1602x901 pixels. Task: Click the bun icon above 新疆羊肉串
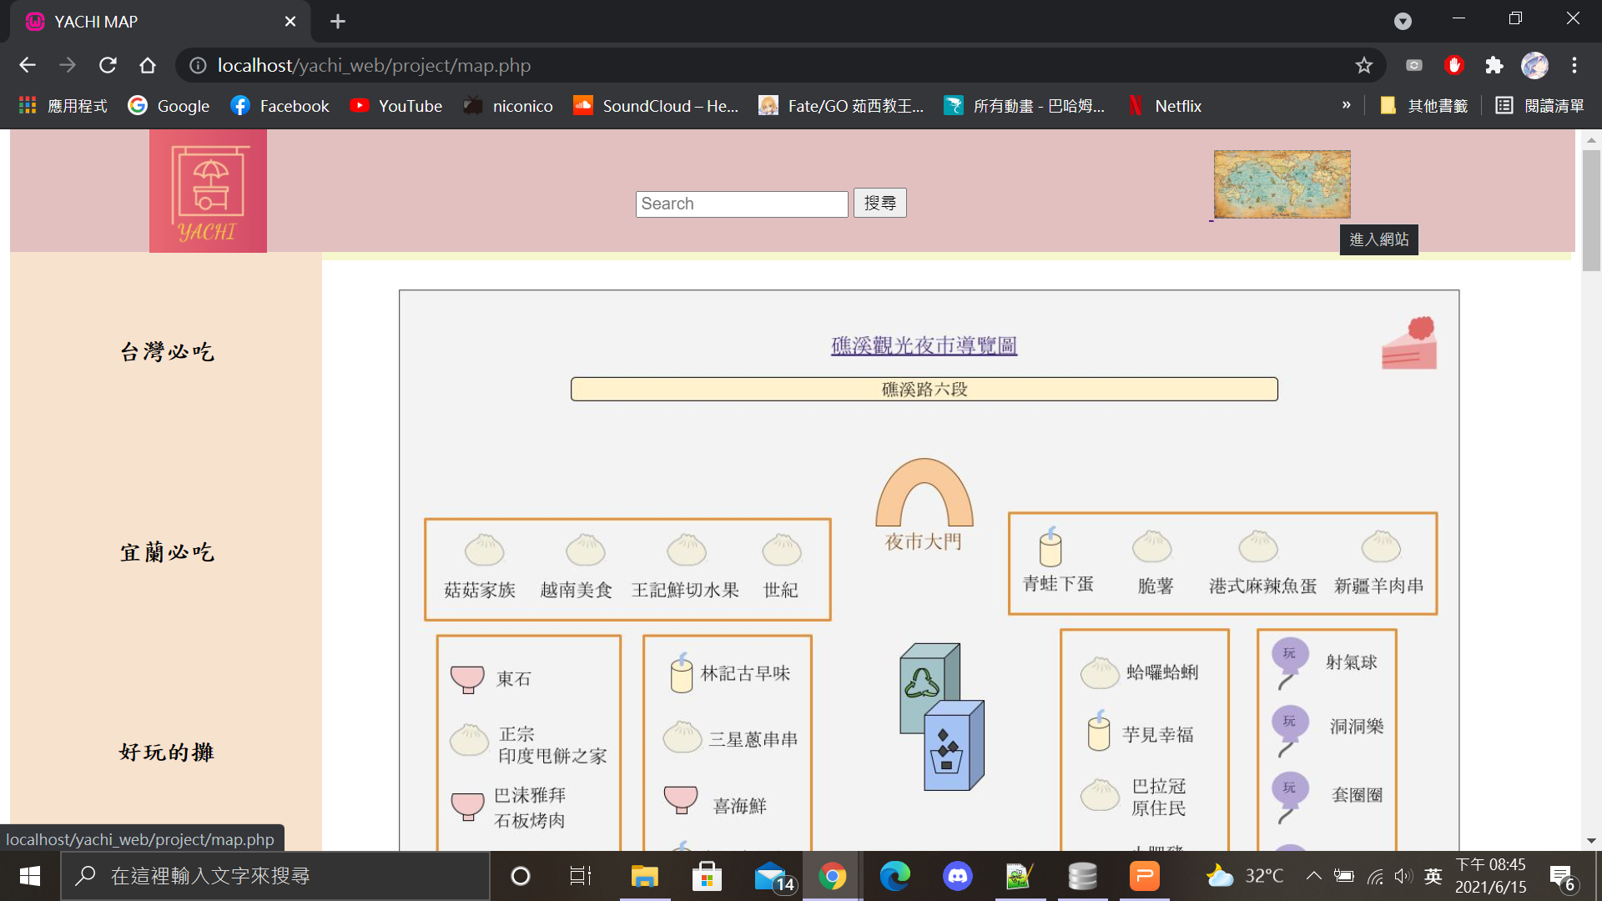point(1381,546)
